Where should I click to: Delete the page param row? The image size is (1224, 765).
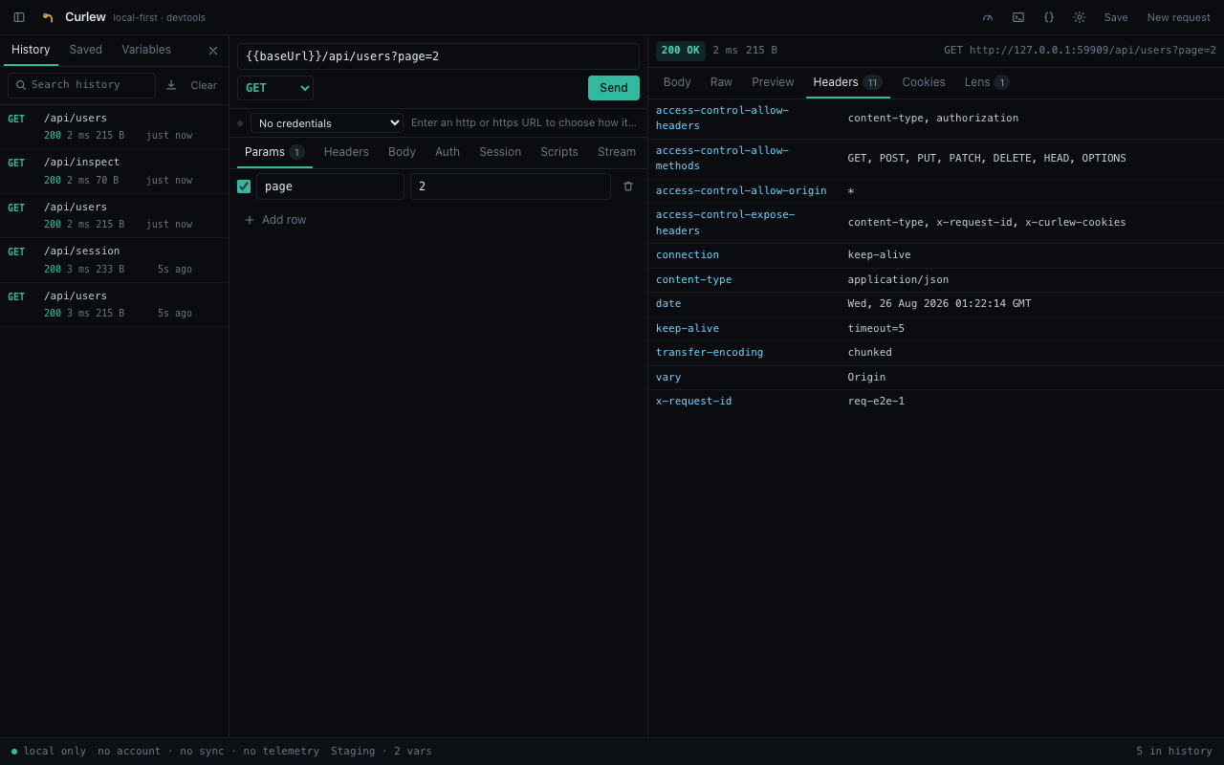point(628,186)
